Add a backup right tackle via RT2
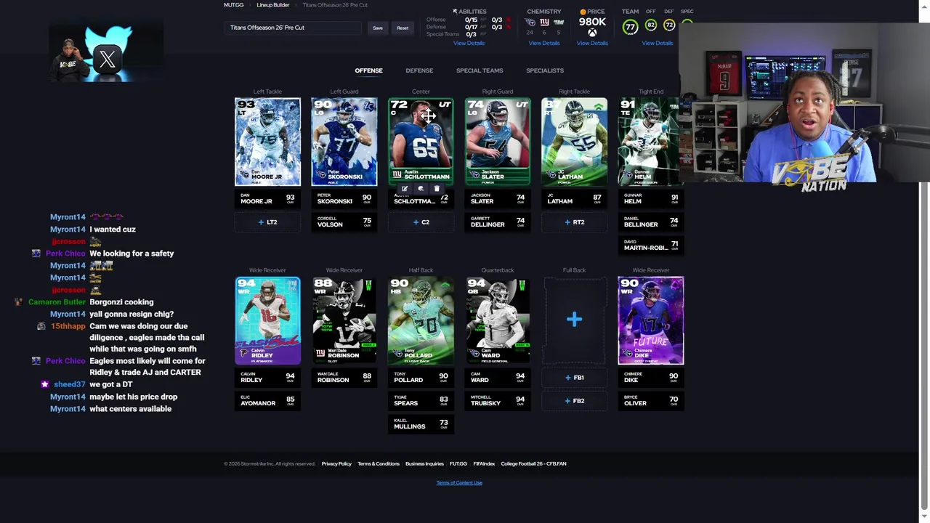930x523 pixels. tap(574, 222)
